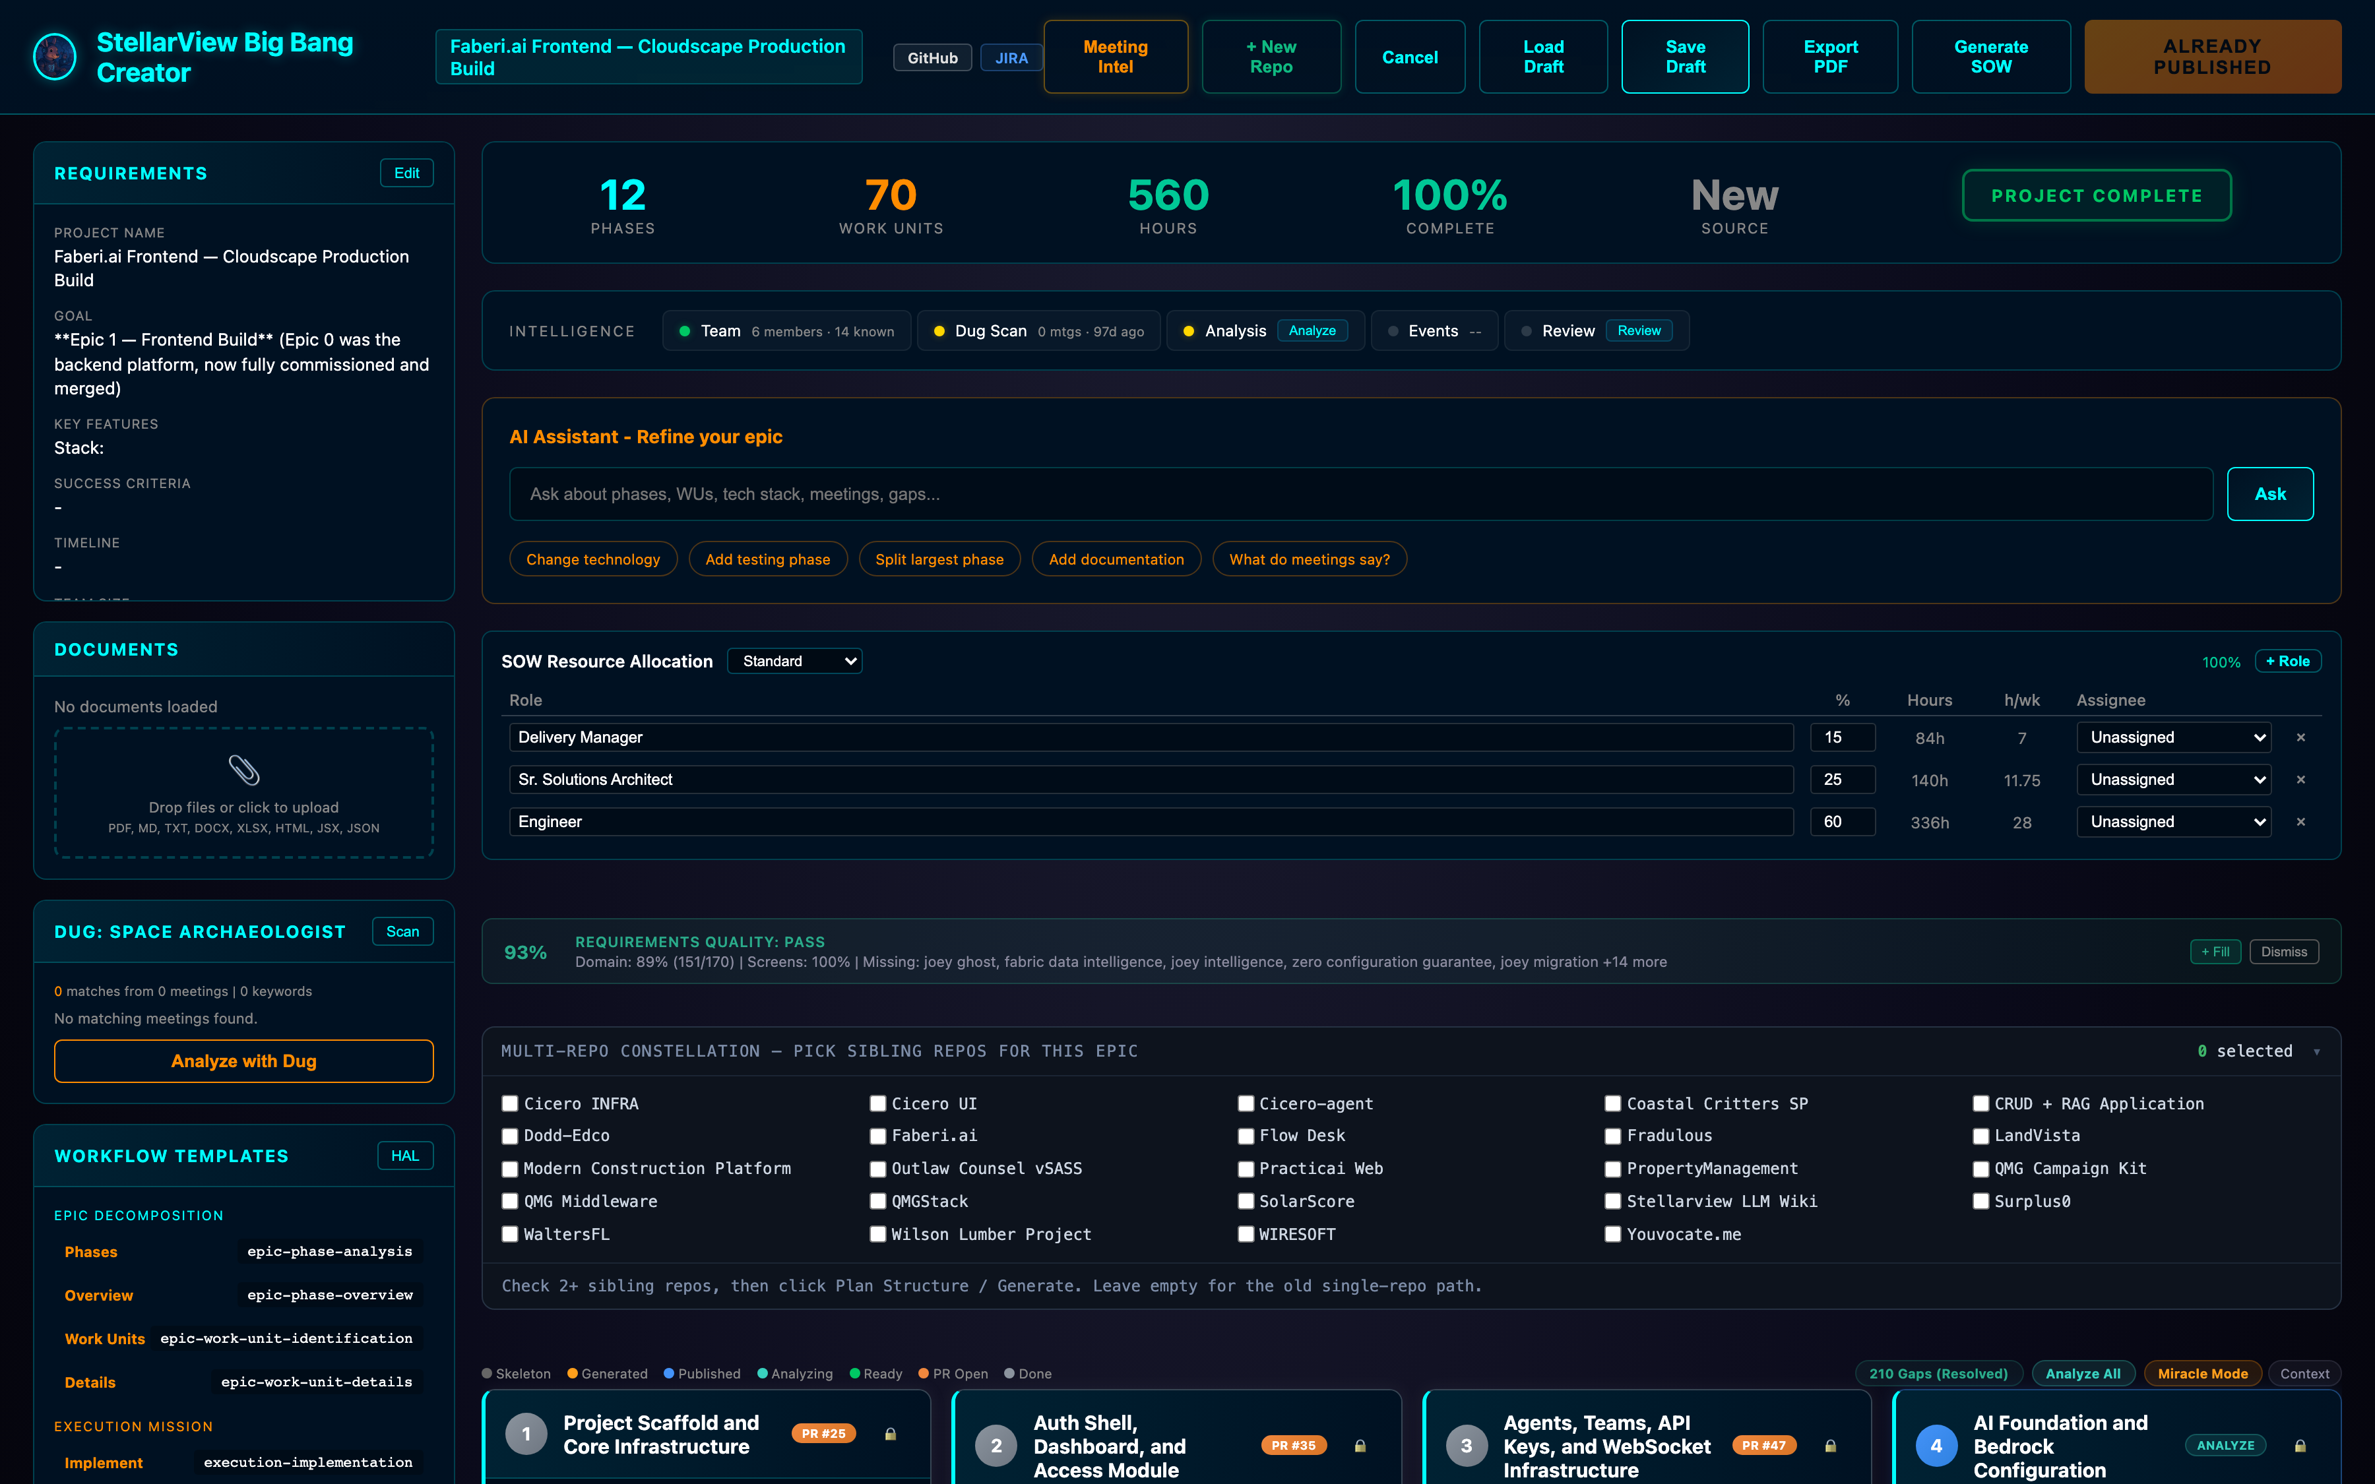Open assignee dropdown for Delivery Manager
Image resolution: width=2375 pixels, height=1484 pixels.
click(x=2174, y=737)
